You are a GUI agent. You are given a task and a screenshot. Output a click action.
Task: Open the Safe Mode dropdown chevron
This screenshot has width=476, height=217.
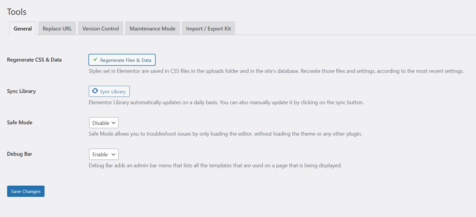(113, 123)
